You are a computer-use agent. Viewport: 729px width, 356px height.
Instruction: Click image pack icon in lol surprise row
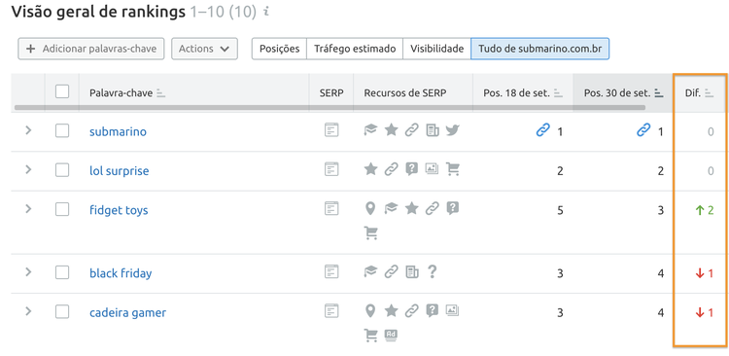[432, 168]
